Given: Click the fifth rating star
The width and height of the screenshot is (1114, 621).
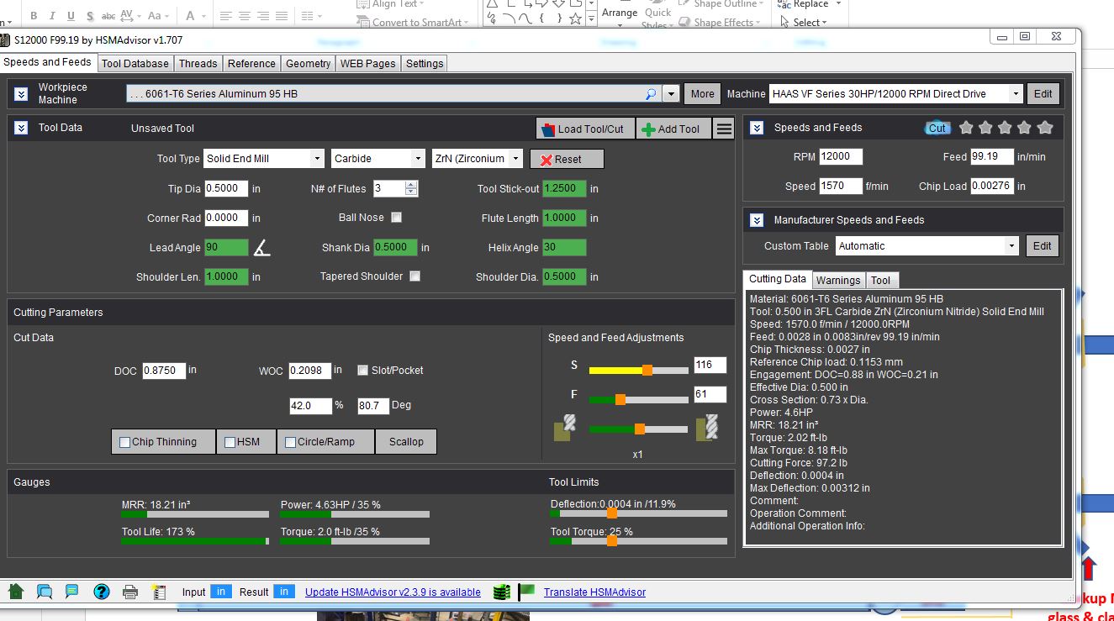Looking at the screenshot, I should pyautogui.click(x=1045, y=128).
